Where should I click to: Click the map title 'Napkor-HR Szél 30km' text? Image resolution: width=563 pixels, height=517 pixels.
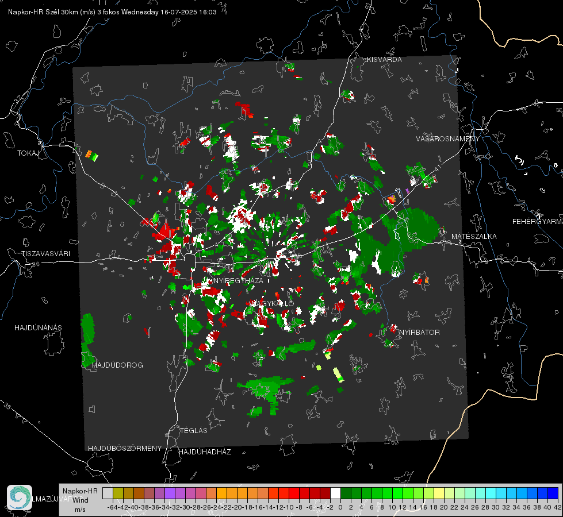click(44, 12)
